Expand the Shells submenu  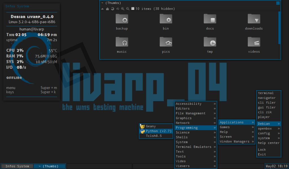(196, 137)
